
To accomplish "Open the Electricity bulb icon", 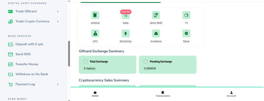I will (126, 34).
